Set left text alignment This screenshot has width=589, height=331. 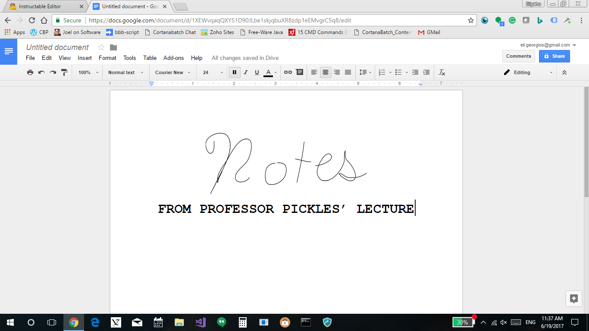point(314,72)
